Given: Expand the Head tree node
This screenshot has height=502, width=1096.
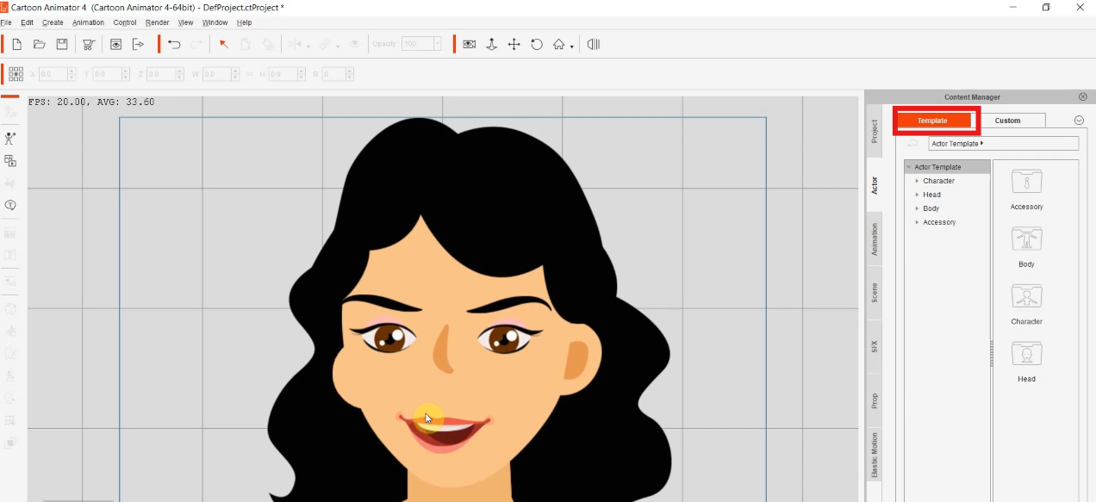Looking at the screenshot, I should (917, 195).
